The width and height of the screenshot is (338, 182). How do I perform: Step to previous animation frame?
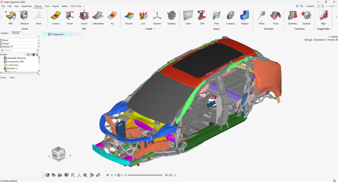tap(115, 175)
